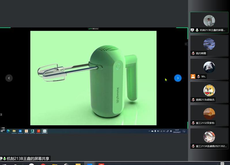Click the green mic icon in bottom share label
This screenshot has height=165, width=230.
pyautogui.click(x=5, y=159)
